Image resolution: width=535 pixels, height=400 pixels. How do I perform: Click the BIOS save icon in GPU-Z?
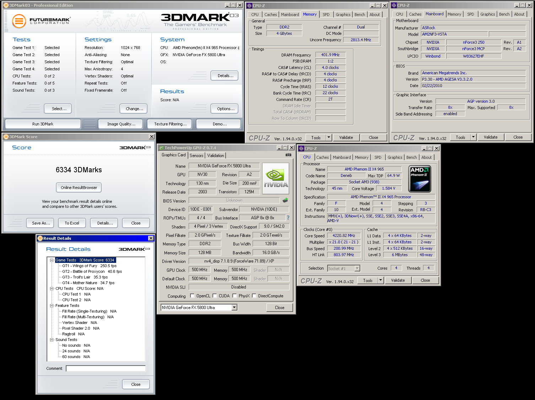(285, 200)
